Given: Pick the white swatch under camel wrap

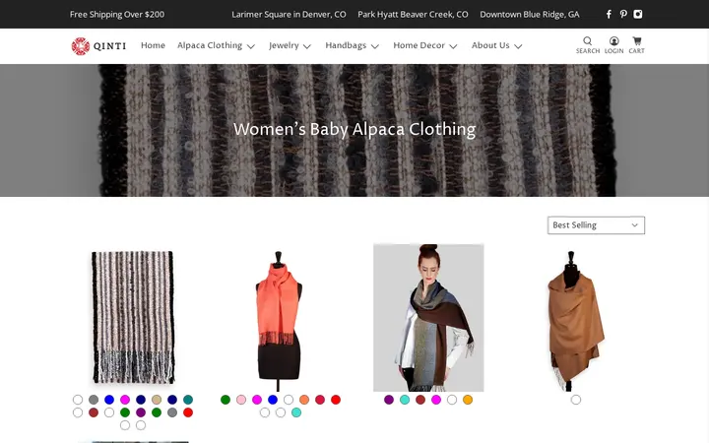Looking at the screenshot, I should (x=576, y=400).
